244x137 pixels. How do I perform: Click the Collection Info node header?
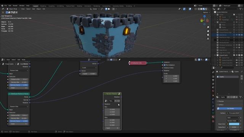pos(138,63)
